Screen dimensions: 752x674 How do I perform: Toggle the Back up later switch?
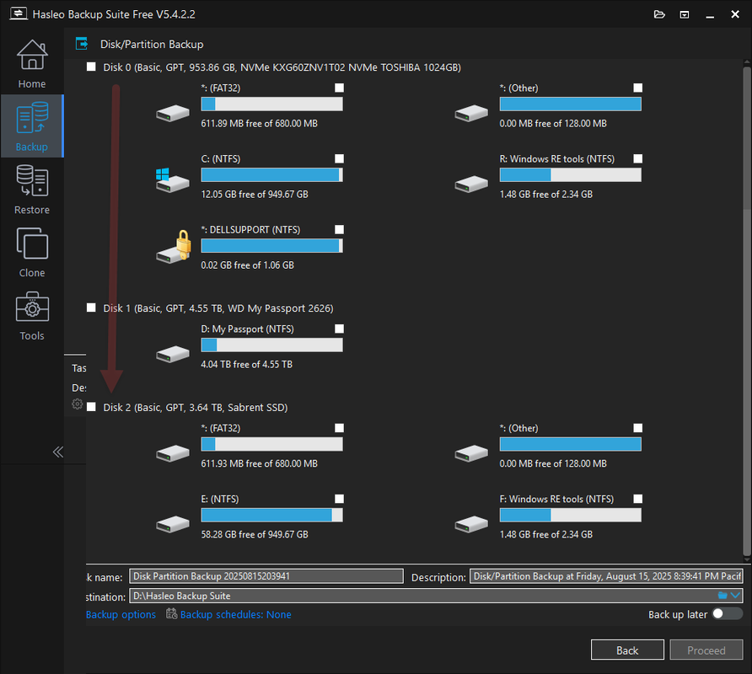[x=727, y=614]
